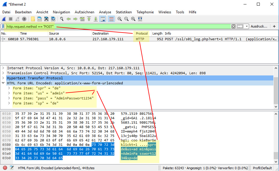279x171 pixels.
Task: Add a filter button with plus
Action: tap(274, 26)
